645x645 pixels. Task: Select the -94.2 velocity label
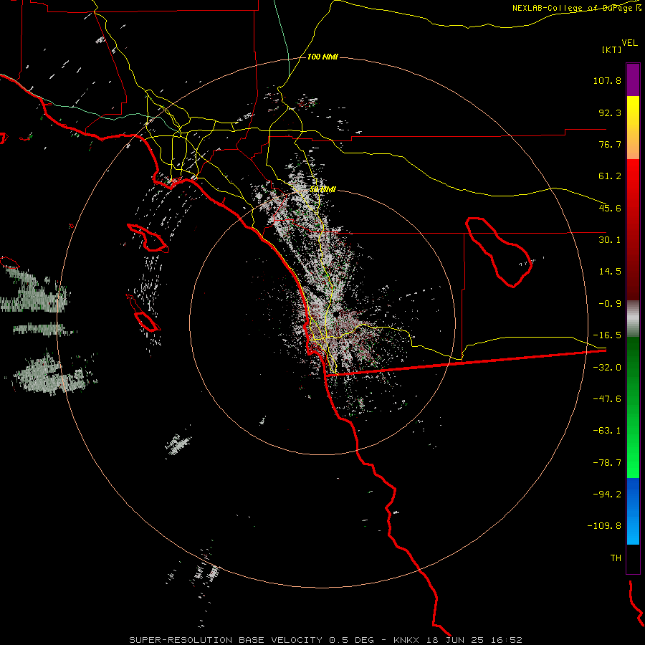point(607,494)
